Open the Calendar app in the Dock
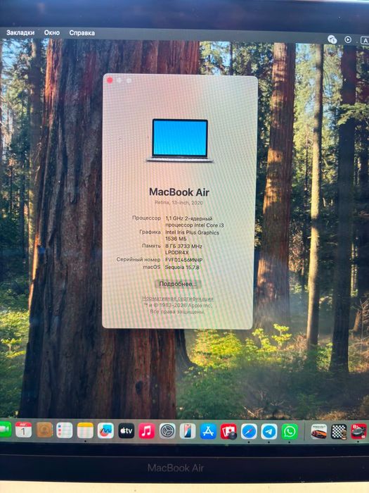 coord(23,430)
